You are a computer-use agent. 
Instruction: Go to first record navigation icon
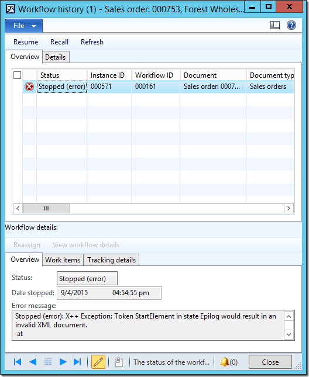click(x=18, y=362)
